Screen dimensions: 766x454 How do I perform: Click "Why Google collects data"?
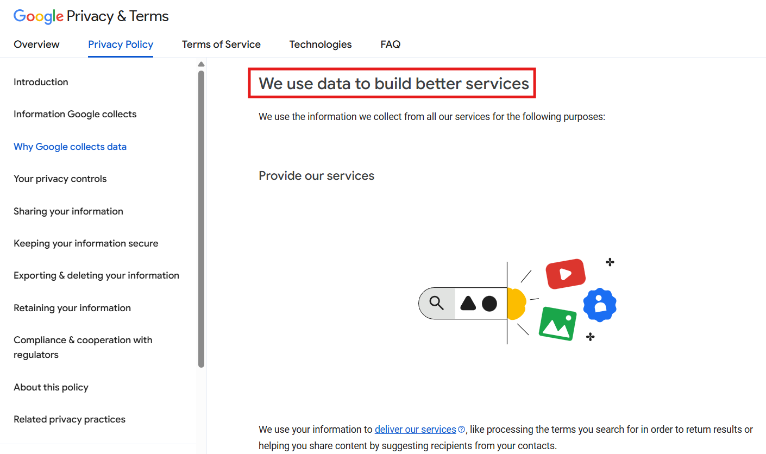(70, 146)
